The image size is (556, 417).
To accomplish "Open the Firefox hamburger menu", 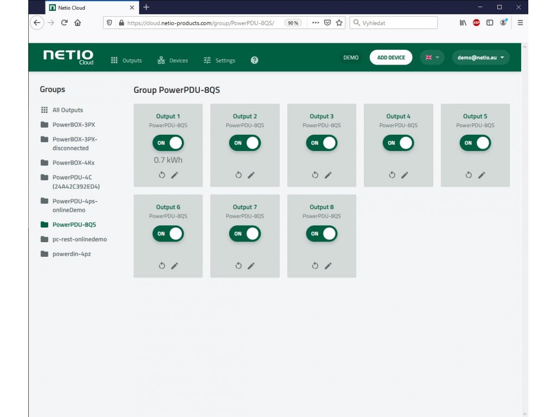I will 520,23.
